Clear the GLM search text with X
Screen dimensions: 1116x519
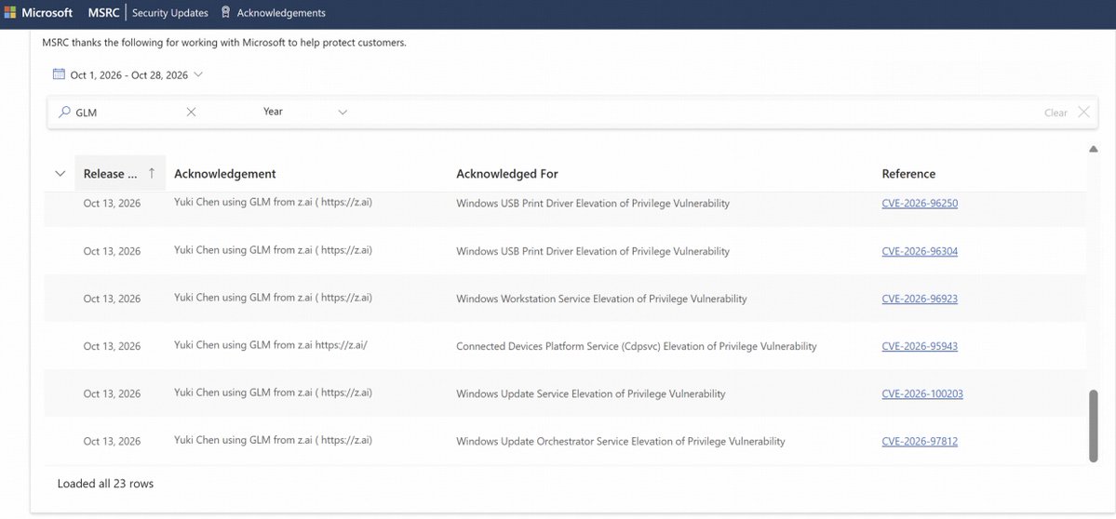point(191,112)
